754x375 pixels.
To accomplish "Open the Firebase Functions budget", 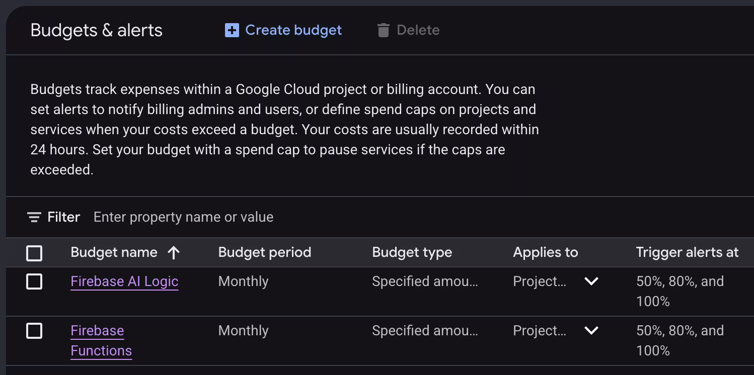I will tap(101, 341).
